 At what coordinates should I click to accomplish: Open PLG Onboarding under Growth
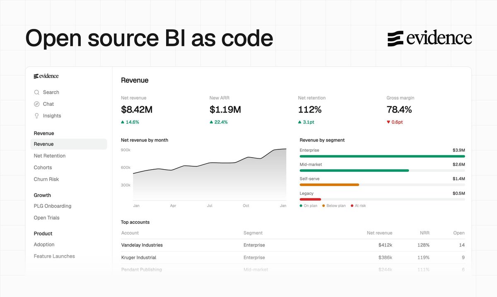click(53, 206)
